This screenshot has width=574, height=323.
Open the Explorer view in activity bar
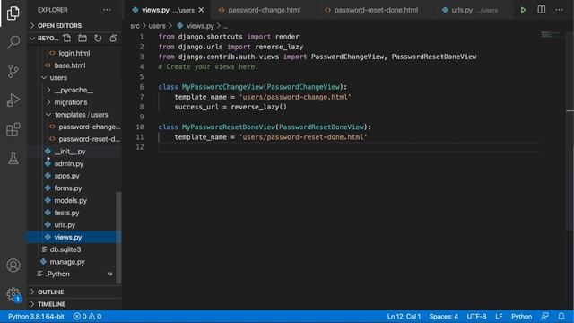(x=13, y=13)
